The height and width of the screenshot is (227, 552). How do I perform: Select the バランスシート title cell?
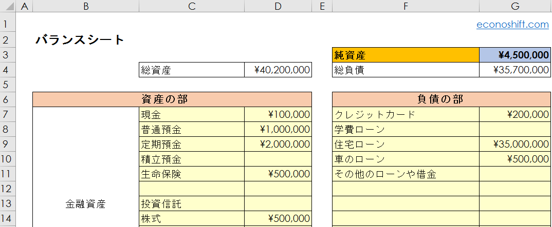pos(80,40)
